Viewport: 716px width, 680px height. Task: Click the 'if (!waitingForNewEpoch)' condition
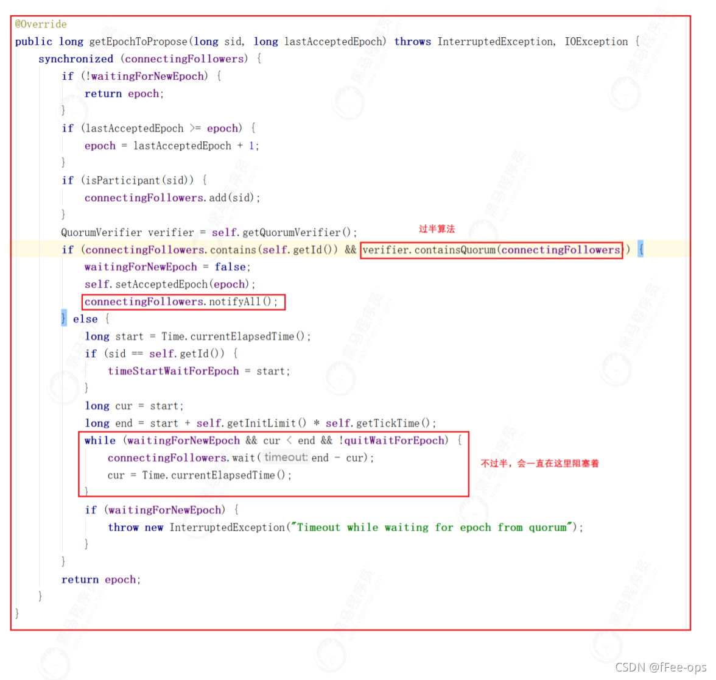point(135,76)
